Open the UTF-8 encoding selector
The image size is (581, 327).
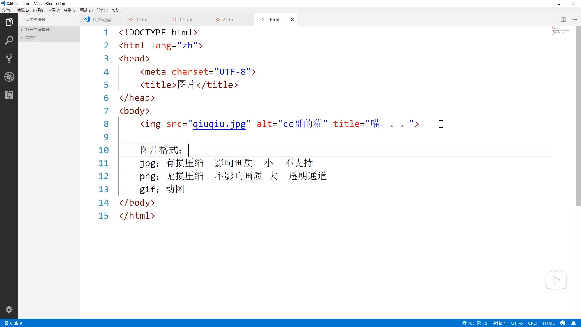(x=517, y=323)
